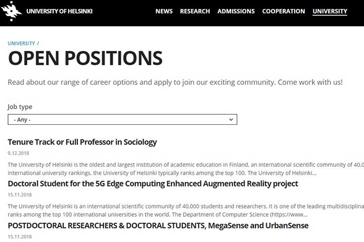Go to the RESEARCH section

(195, 11)
